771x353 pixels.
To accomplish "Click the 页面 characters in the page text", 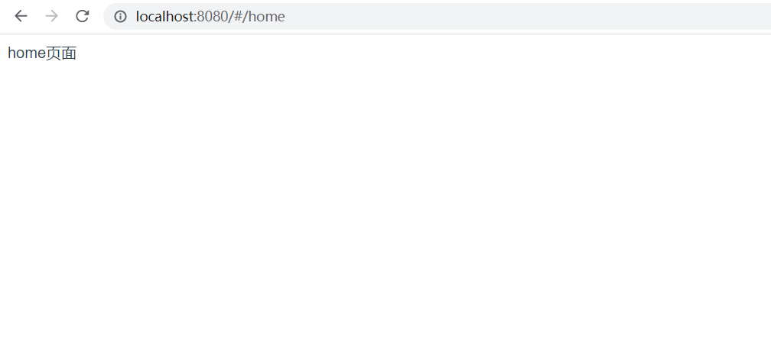I will 61,53.
